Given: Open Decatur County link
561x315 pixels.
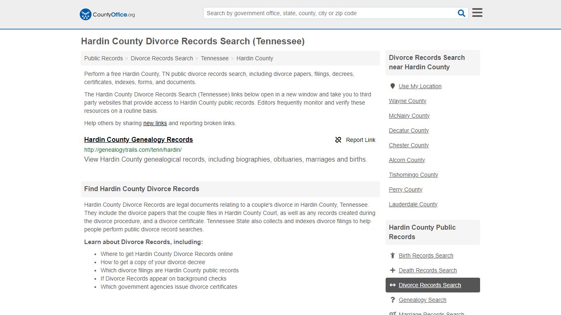Looking at the screenshot, I should (x=409, y=130).
